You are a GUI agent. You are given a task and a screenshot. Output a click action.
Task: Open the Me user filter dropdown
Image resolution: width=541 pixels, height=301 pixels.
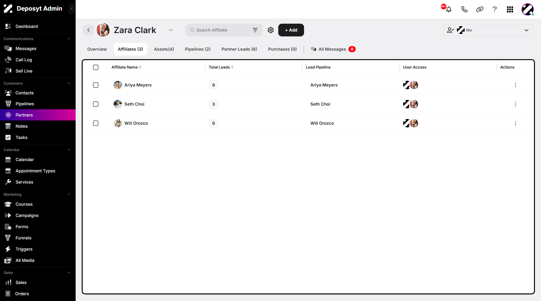[488, 30]
